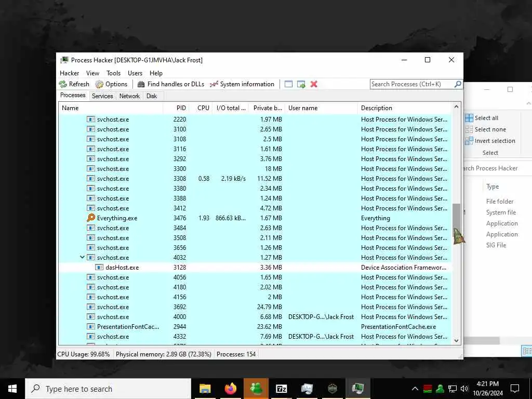The height and width of the screenshot is (399, 532).
Task: Click scroll down arrow of process list
Action: (456, 340)
